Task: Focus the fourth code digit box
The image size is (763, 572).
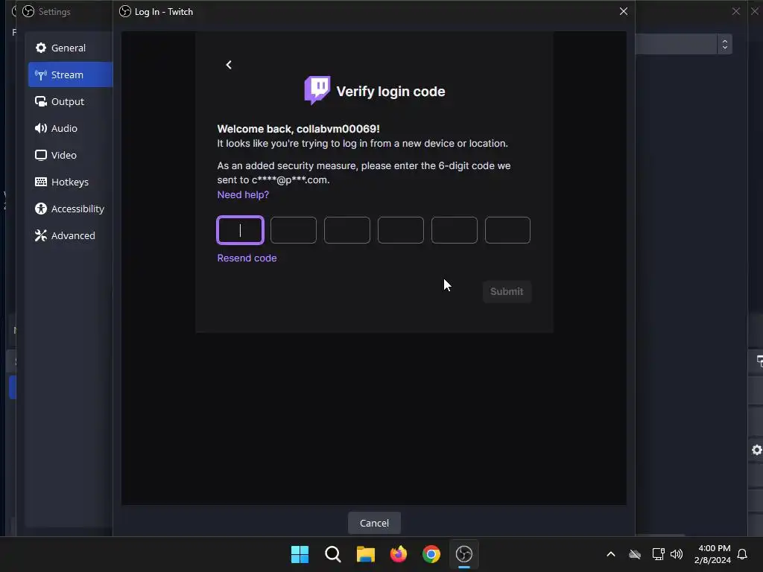Action: point(400,230)
